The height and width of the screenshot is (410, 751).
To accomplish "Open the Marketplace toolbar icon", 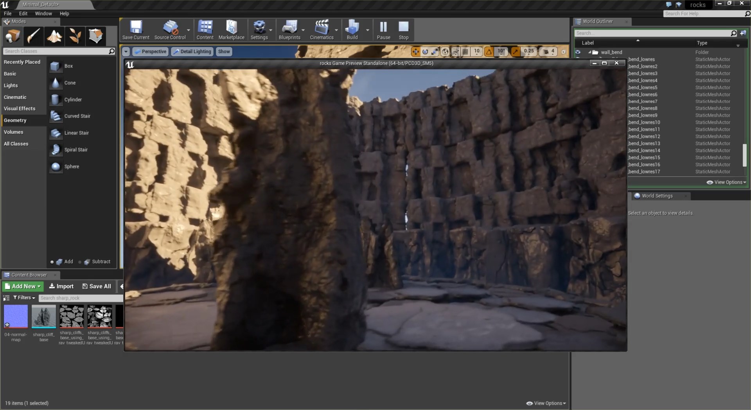I will [x=231, y=30].
